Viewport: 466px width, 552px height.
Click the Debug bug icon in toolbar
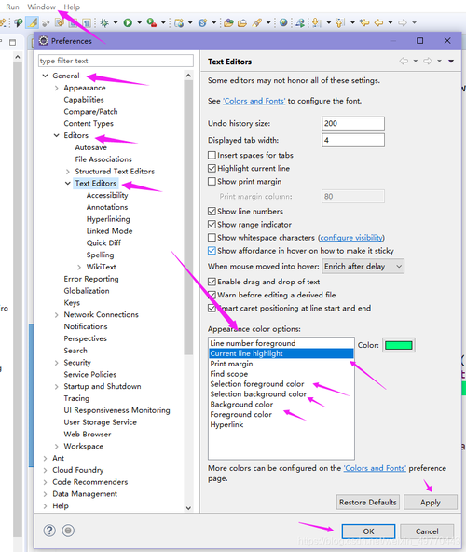(x=104, y=23)
